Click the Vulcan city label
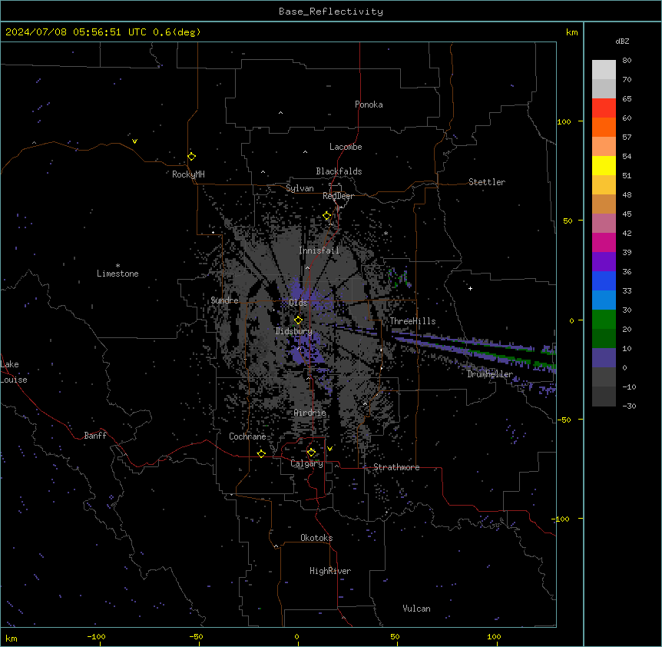 tap(416, 609)
